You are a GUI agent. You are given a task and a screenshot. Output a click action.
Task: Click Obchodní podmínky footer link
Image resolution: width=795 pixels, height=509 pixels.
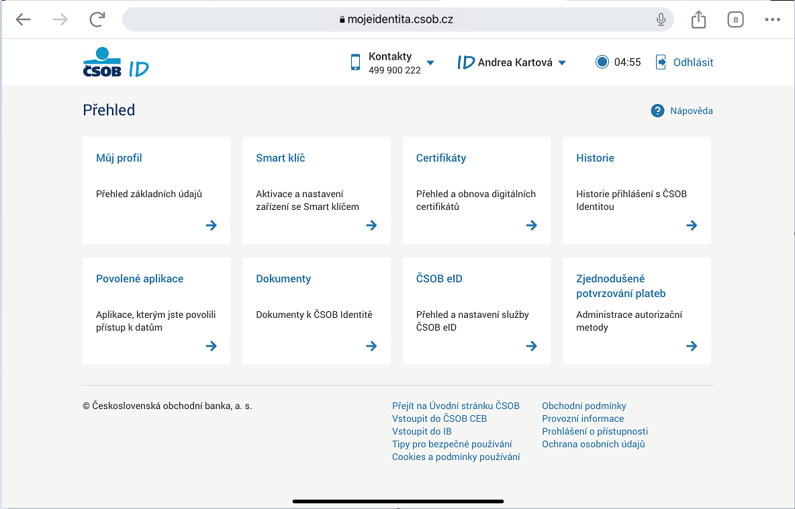584,406
